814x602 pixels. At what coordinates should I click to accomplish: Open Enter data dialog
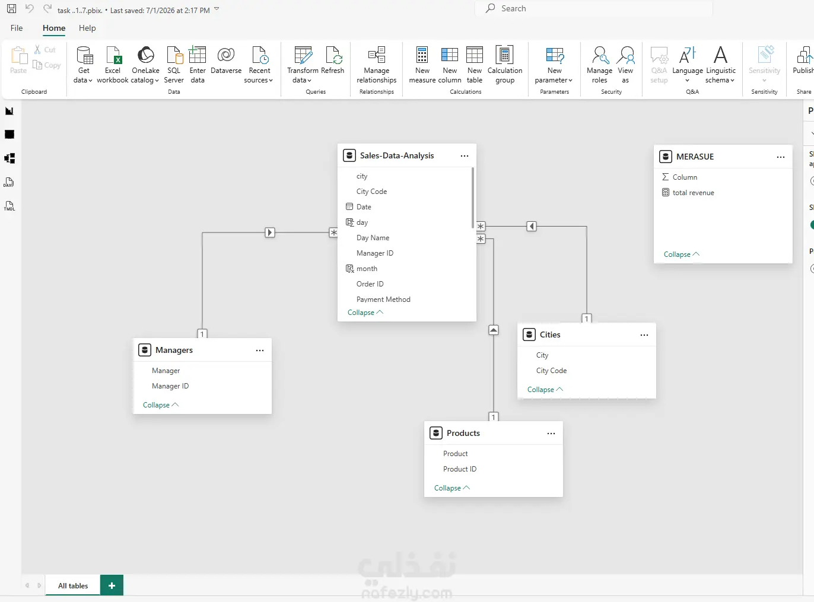[198, 65]
